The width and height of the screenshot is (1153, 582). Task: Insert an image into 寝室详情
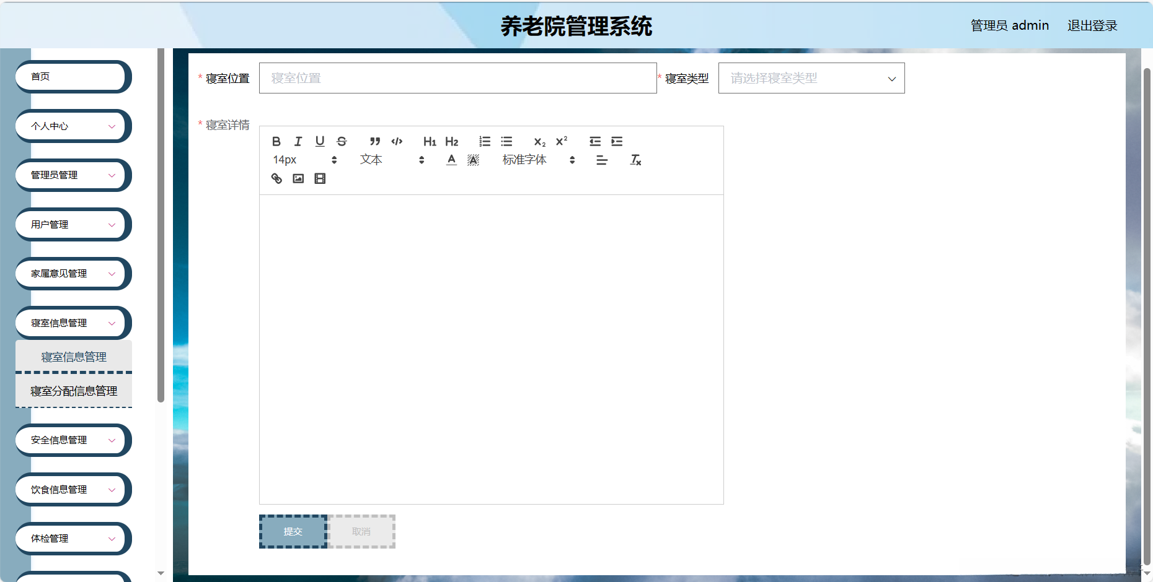pyautogui.click(x=298, y=178)
